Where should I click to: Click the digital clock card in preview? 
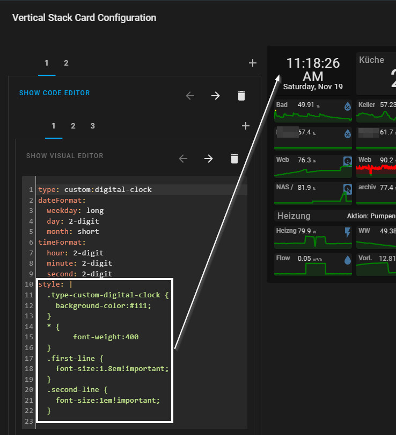coord(313,73)
